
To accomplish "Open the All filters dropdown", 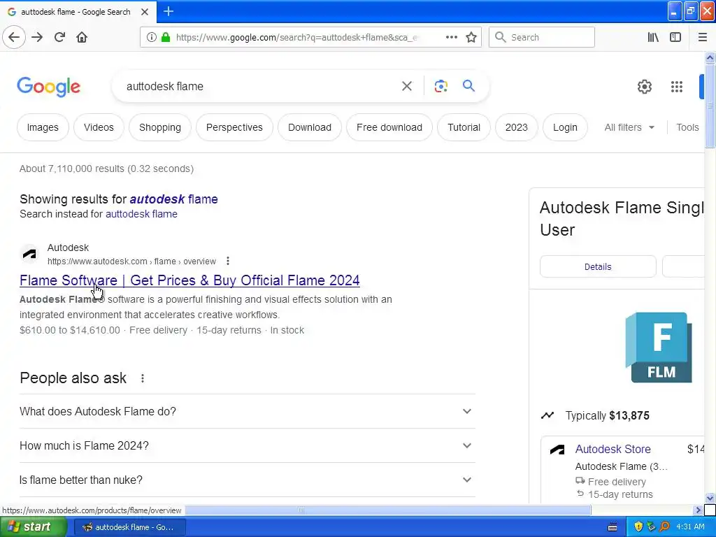I will (629, 127).
